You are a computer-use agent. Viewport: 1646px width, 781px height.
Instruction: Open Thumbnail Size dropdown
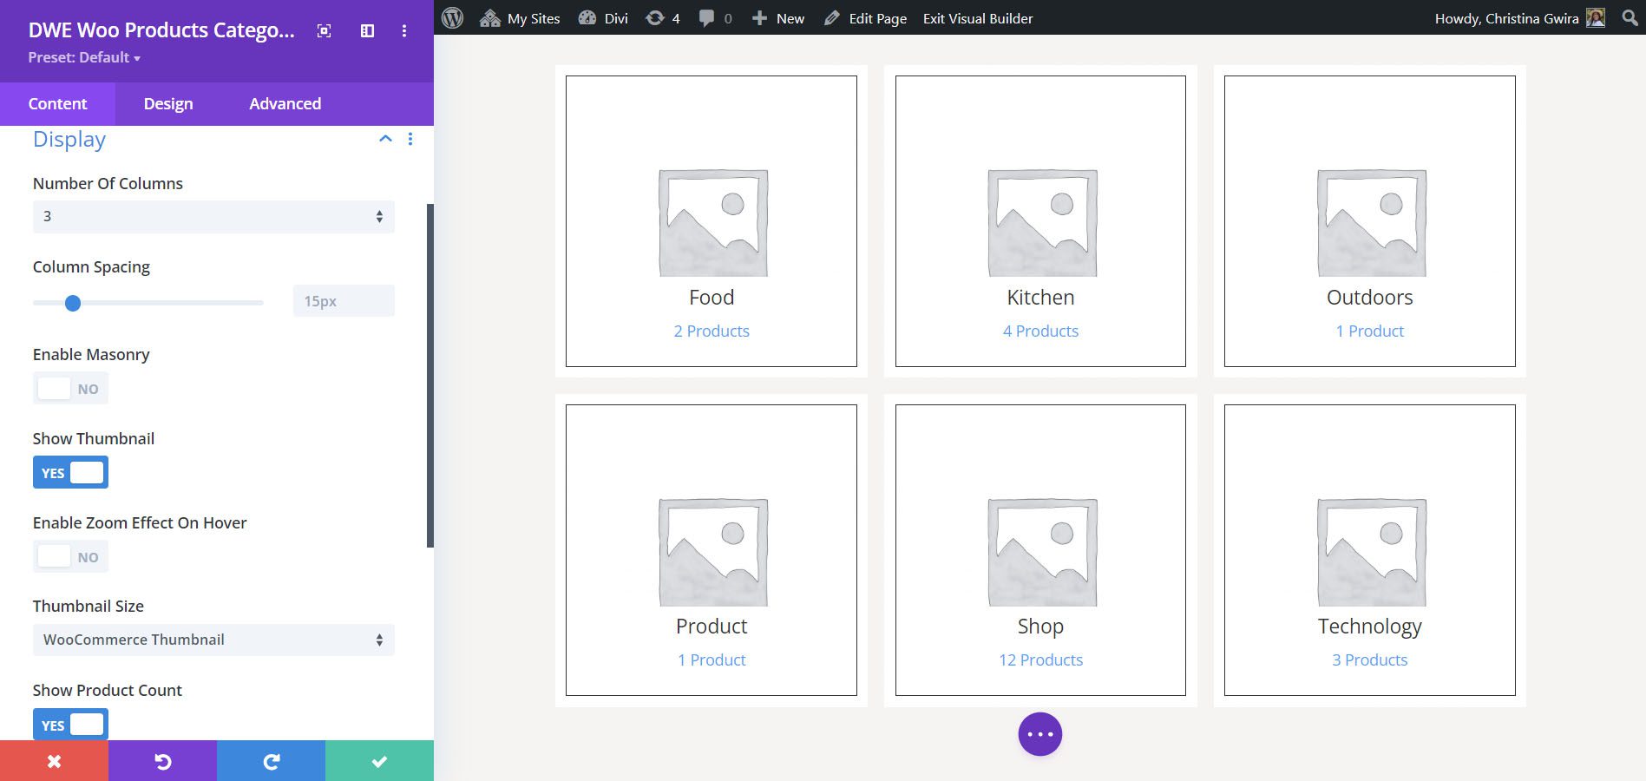pyautogui.click(x=213, y=640)
